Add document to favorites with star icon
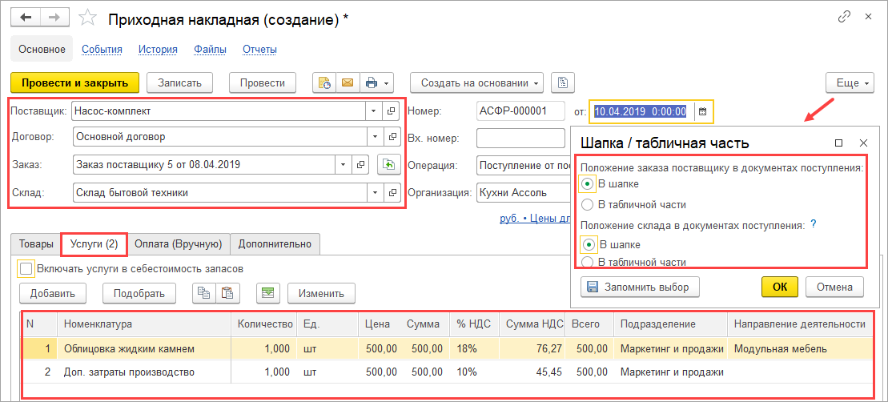The width and height of the screenshot is (888, 402). (x=90, y=18)
